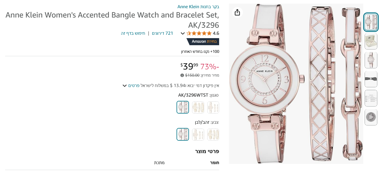Image resolution: width=381 pixels, height=176 pixels.
Task: Select the specifications sheet thumbnail
Action: [371, 98]
